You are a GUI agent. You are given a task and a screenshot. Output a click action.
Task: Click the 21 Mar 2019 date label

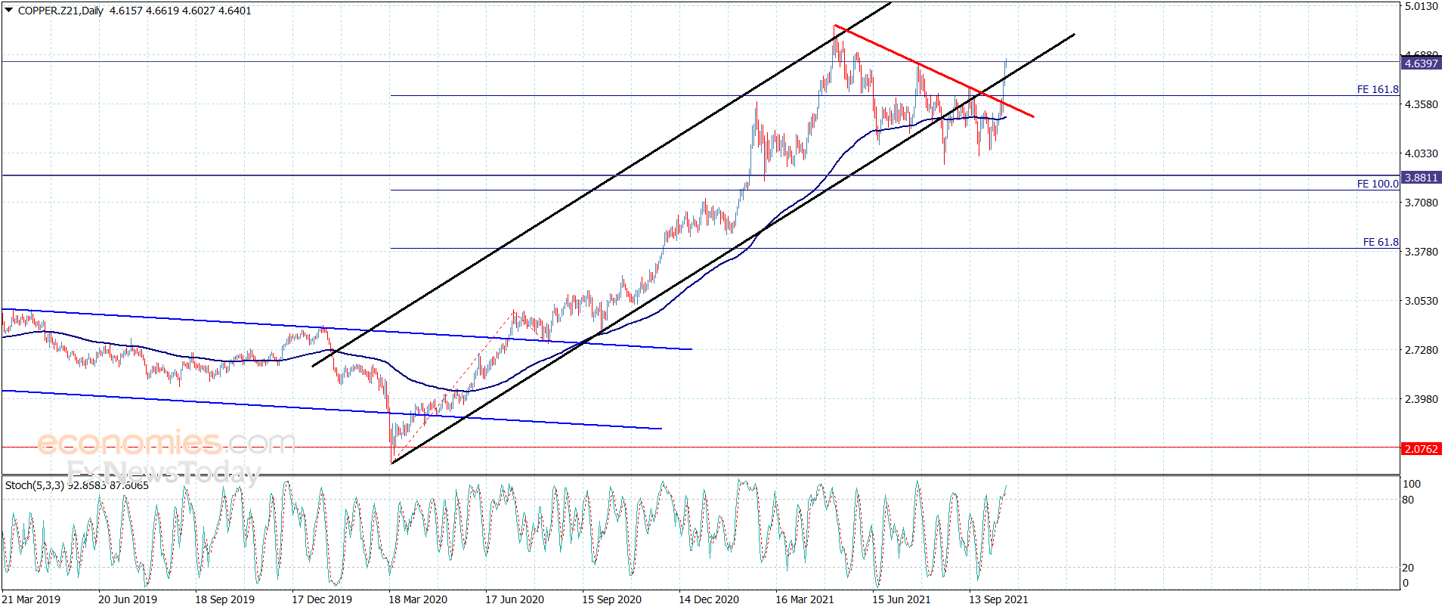(x=31, y=599)
